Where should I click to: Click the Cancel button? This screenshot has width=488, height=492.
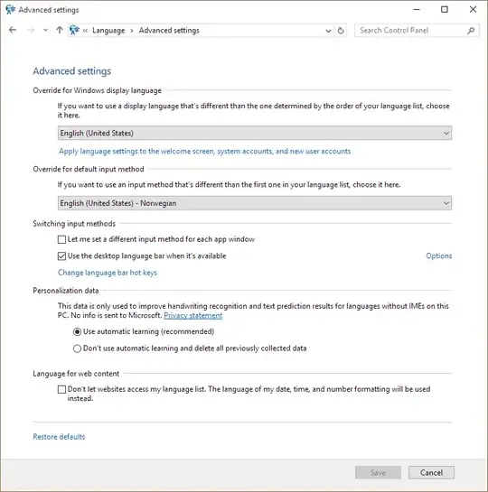click(431, 472)
